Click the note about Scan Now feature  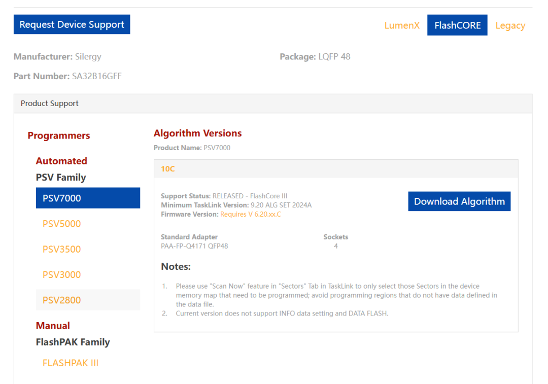point(336,295)
